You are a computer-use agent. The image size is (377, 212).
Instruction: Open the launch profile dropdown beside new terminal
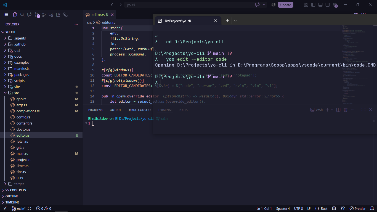click(332, 110)
